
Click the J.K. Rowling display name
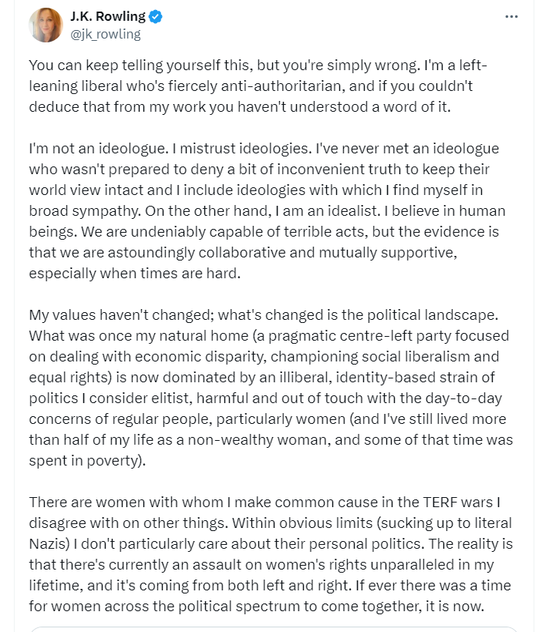108,16
